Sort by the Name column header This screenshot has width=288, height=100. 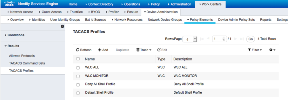90,59
